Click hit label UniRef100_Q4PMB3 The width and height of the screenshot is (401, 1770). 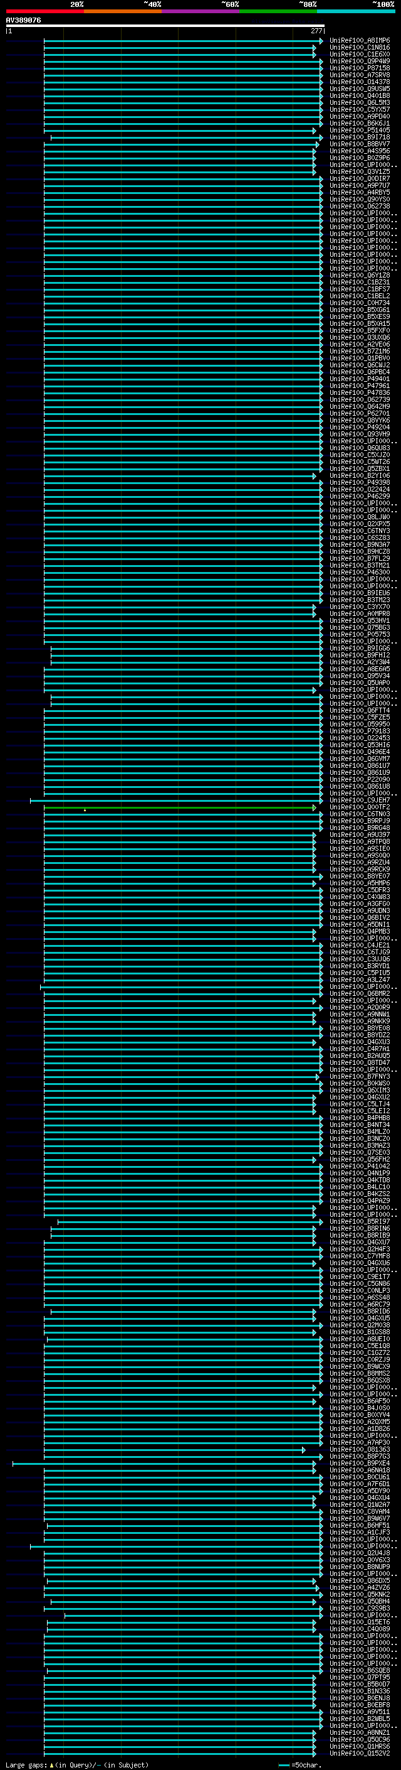pos(359,932)
